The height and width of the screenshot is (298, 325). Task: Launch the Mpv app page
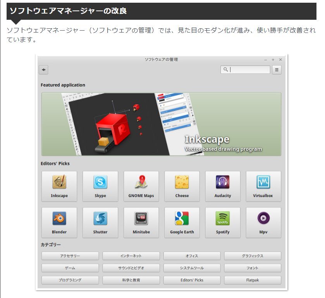pyautogui.click(x=263, y=222)
